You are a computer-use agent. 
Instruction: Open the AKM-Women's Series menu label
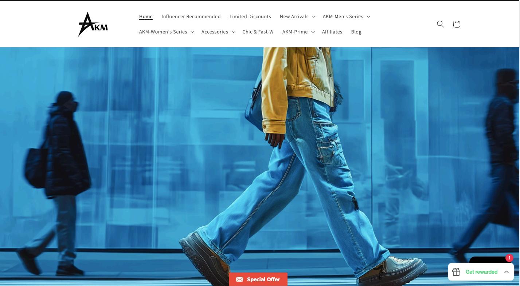click(163, 32)
